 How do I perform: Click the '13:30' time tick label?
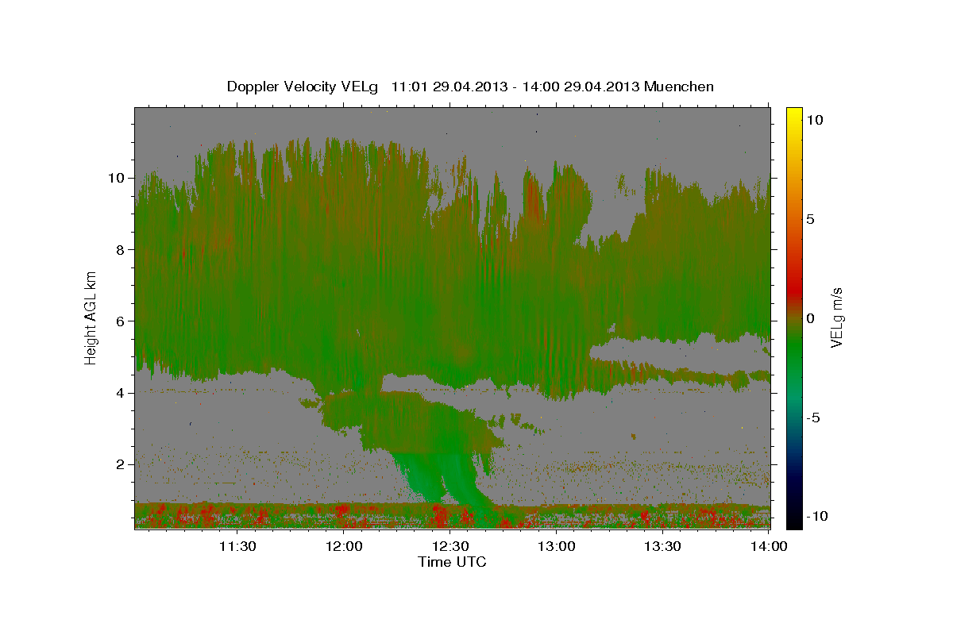[662, 546]
